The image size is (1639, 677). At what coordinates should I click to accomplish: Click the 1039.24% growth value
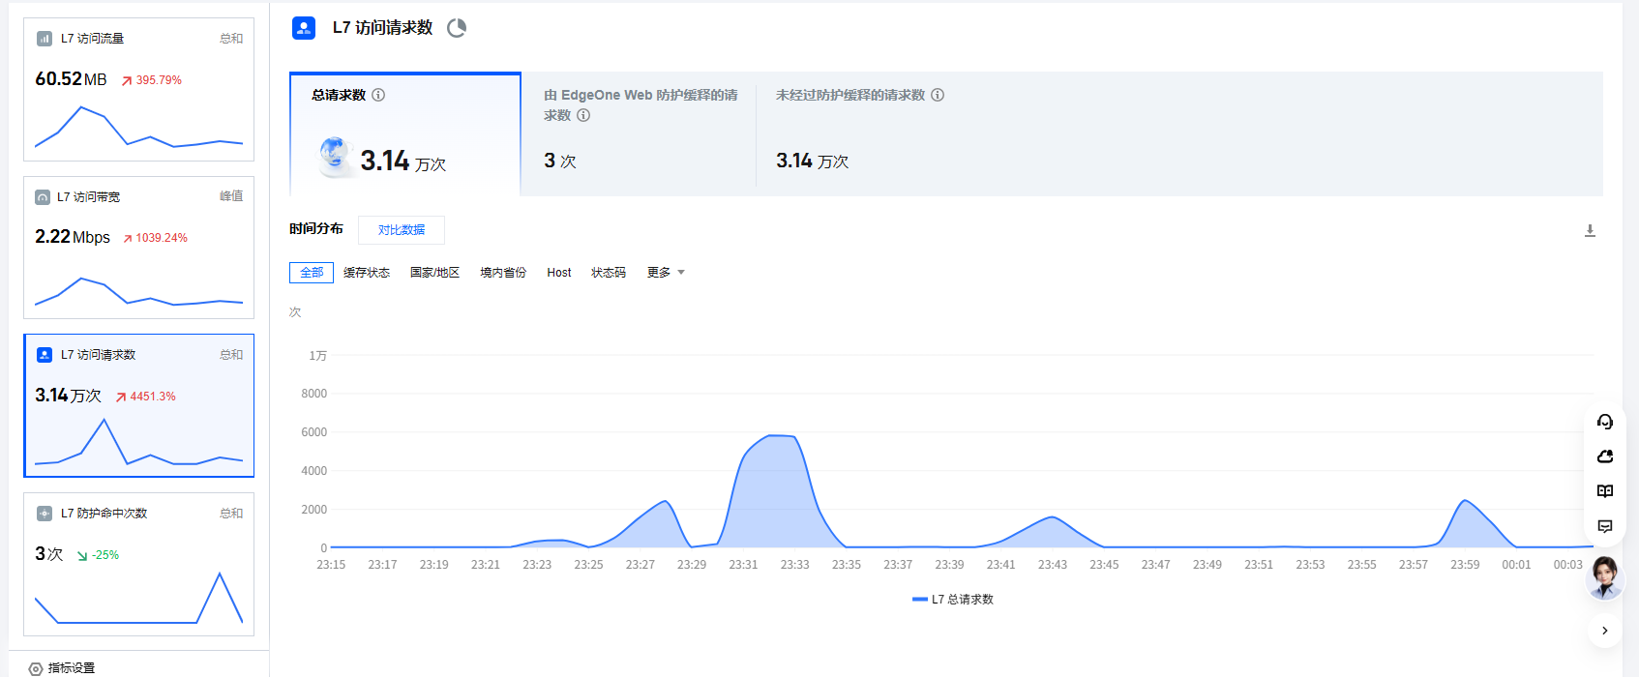(x=162, y=238)
